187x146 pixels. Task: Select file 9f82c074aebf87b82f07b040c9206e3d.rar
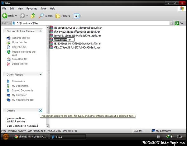tap(77, 47)
